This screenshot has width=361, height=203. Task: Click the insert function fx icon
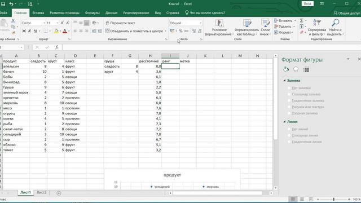tap(56, 47)
